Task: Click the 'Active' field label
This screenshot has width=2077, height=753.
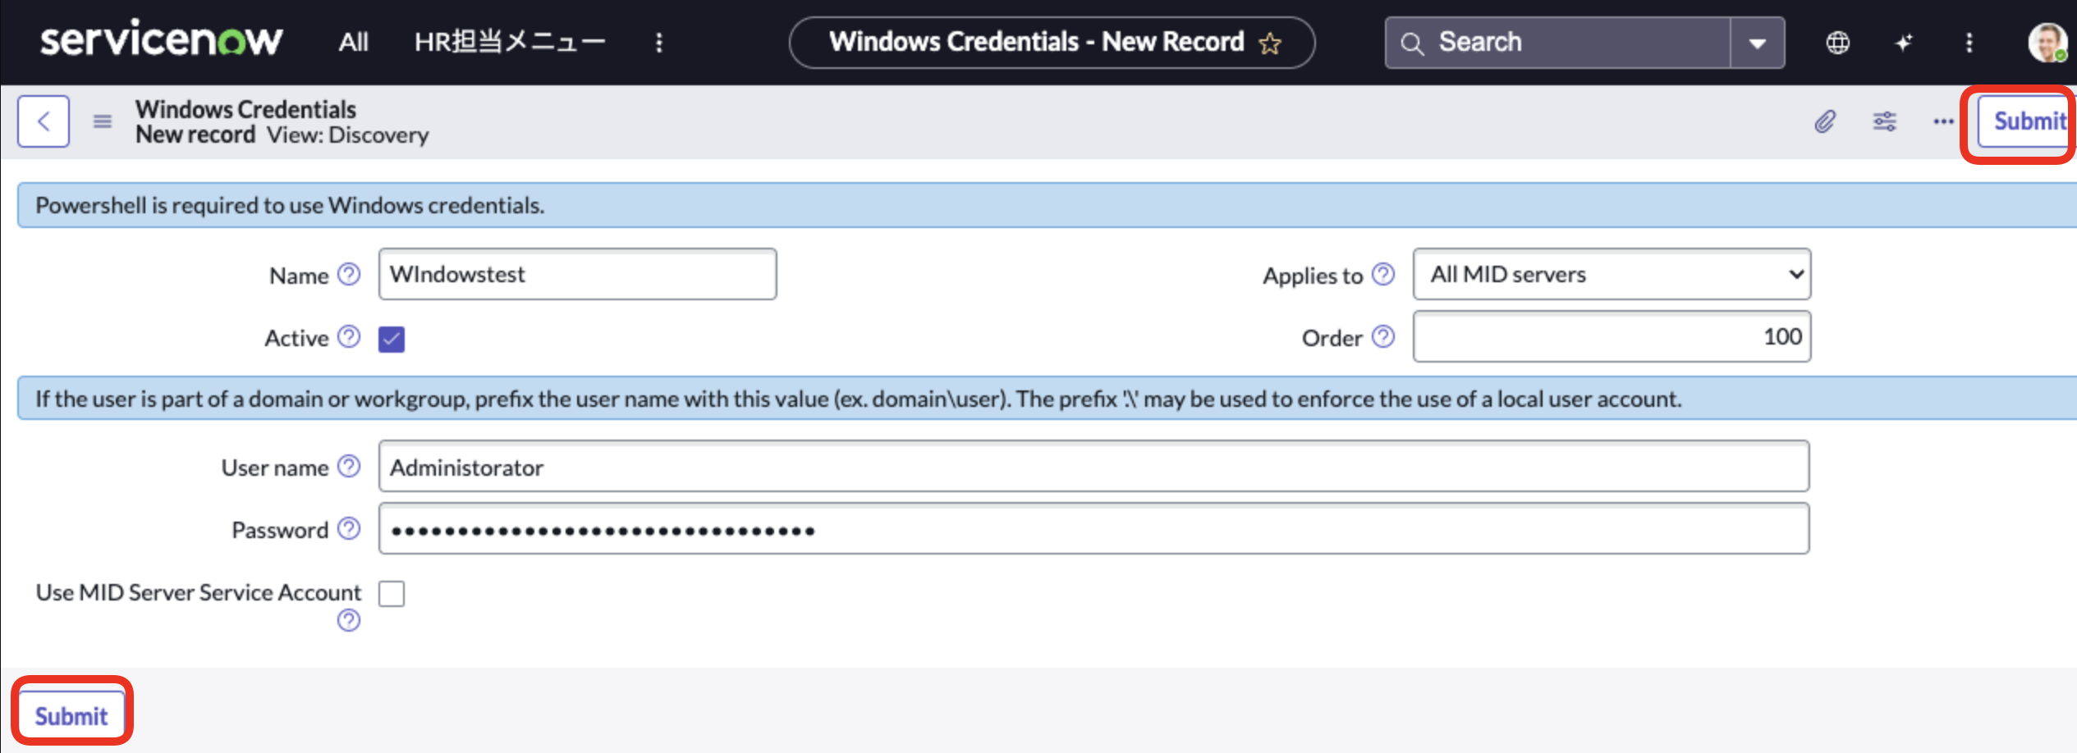Action: 296,338
